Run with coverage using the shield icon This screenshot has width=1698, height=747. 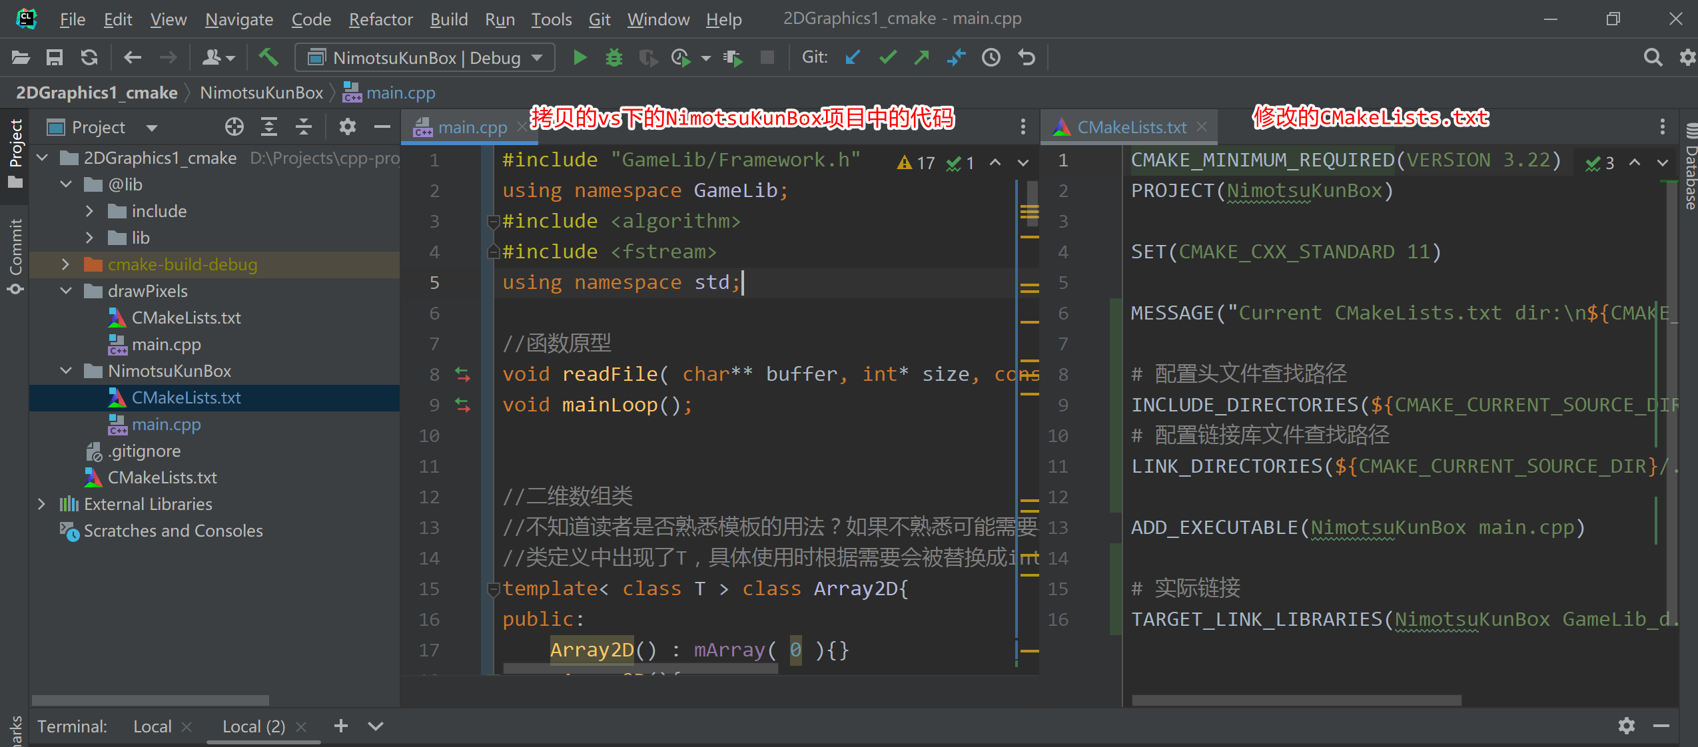point(648,59)
